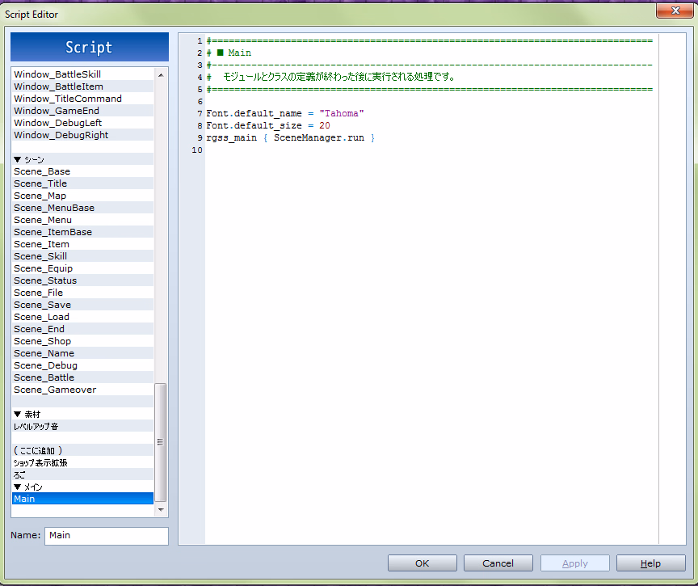Image resolution: width=698 pixels, height=586 pixels.
Task: Select the Scene_Menu script
Action: 43,220
